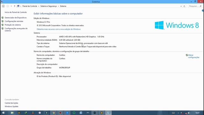Viewport: 204px width, 115px height.
Task: Show hidden tray icons arrow
Action: point(178,113)
